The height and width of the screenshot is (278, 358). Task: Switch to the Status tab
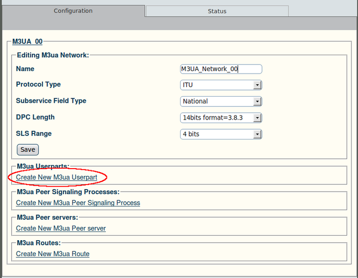(x=217, y=11)
